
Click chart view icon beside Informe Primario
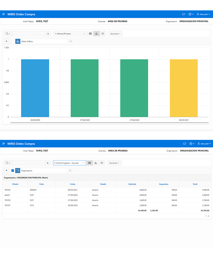(96, 34)
